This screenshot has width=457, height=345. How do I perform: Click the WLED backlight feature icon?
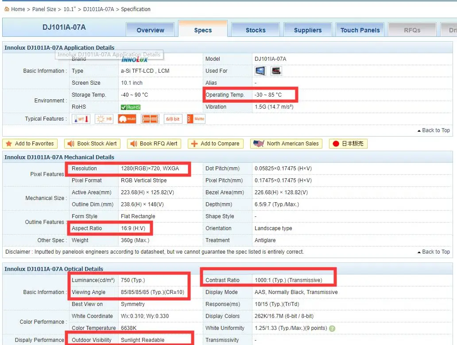[x=127, y=119]
